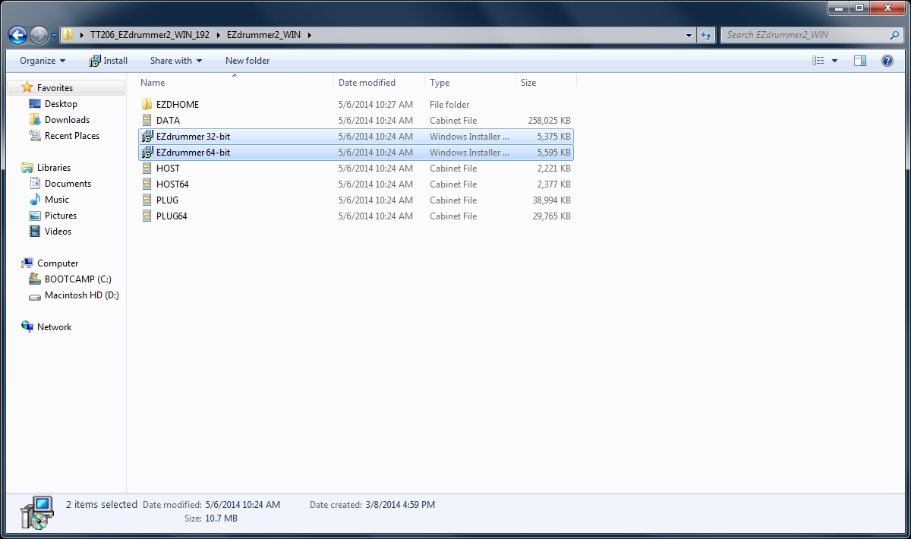Click the EZdrummer 64-bit installer icon
The height and width of the screenshot is (539, 911).
pos(147,153)
